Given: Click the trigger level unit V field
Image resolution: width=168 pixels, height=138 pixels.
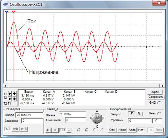Looking at the screenshot, I should [157, 121].
